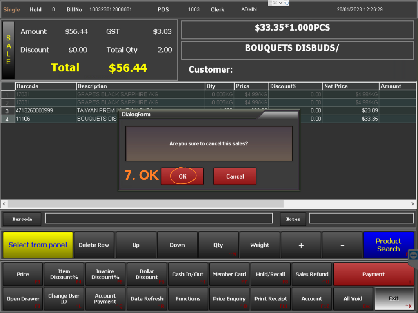
Task: Open the Functions menu
Action: tap(188, 299)
